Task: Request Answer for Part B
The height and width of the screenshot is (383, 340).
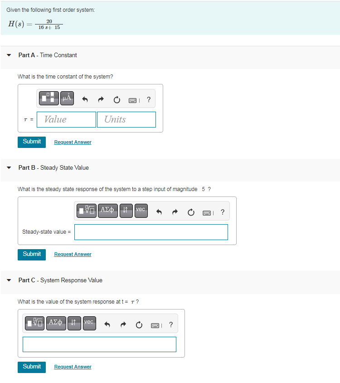Action: (73, 254)
